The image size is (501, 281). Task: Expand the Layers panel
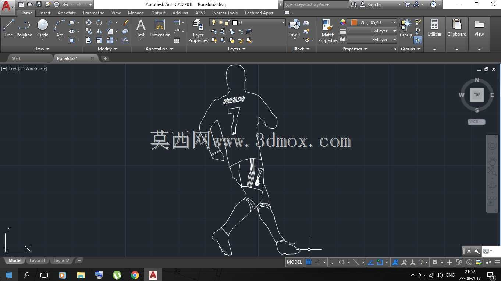[236, 49]
